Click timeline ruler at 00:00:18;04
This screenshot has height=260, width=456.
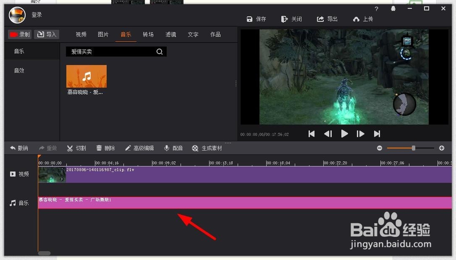[x=278, y=163]
